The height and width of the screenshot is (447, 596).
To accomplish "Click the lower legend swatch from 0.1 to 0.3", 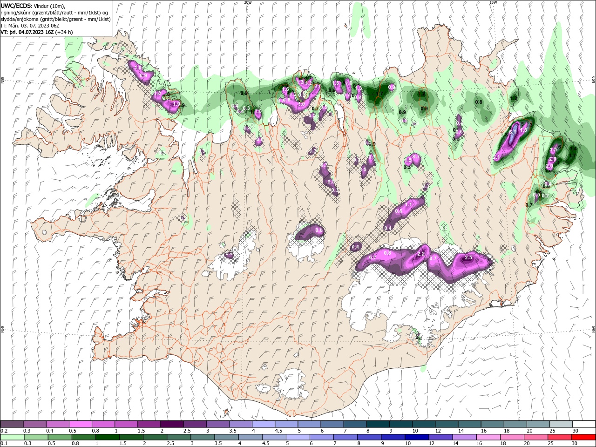I will tap(12, 437).
